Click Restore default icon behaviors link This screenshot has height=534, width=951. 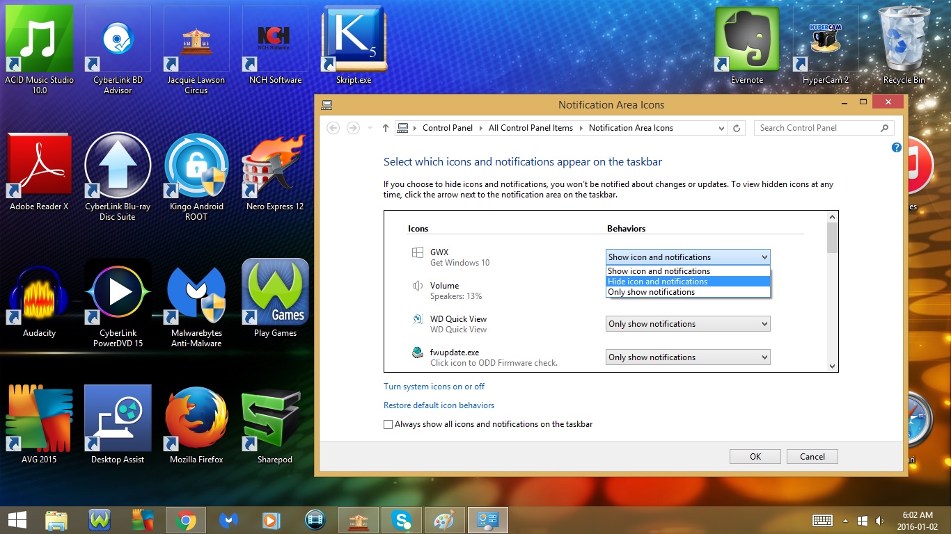pyautogui.click(x=439, y=405)
